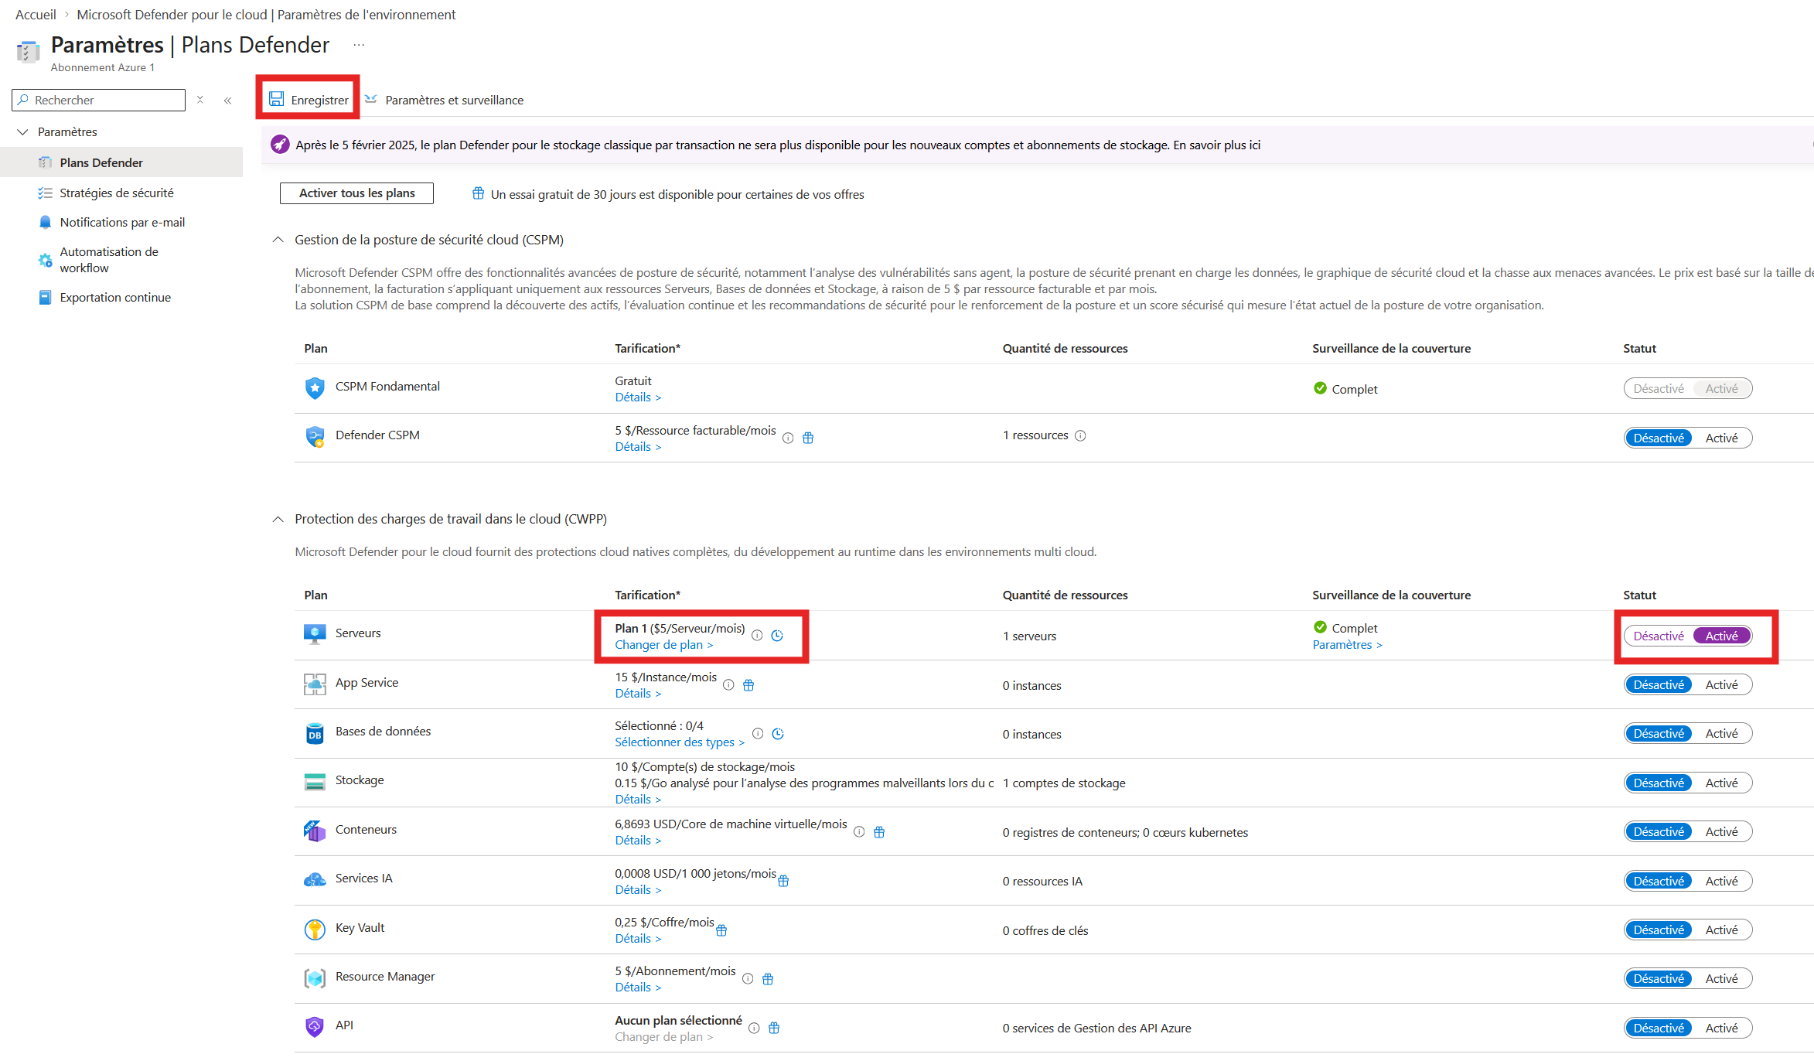Go to Accueil in the breadcrumb
Screen dimensions: 1814x1061
click(36, 14)
